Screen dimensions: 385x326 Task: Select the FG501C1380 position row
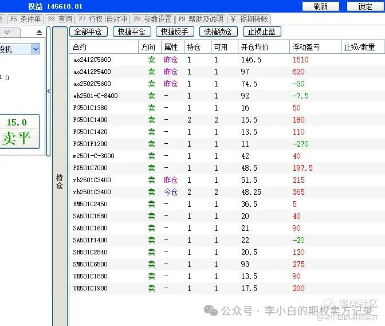pyautogui.click(x=227, y=108)
